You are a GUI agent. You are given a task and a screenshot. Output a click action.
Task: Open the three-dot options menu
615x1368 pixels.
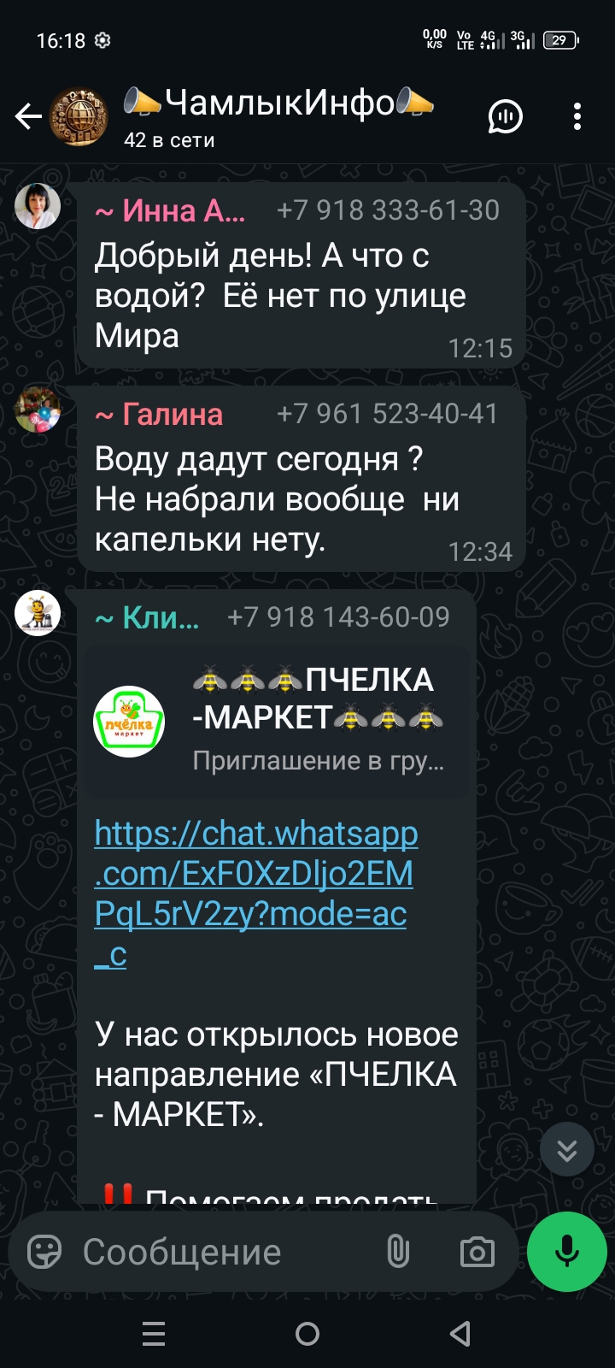577,116
